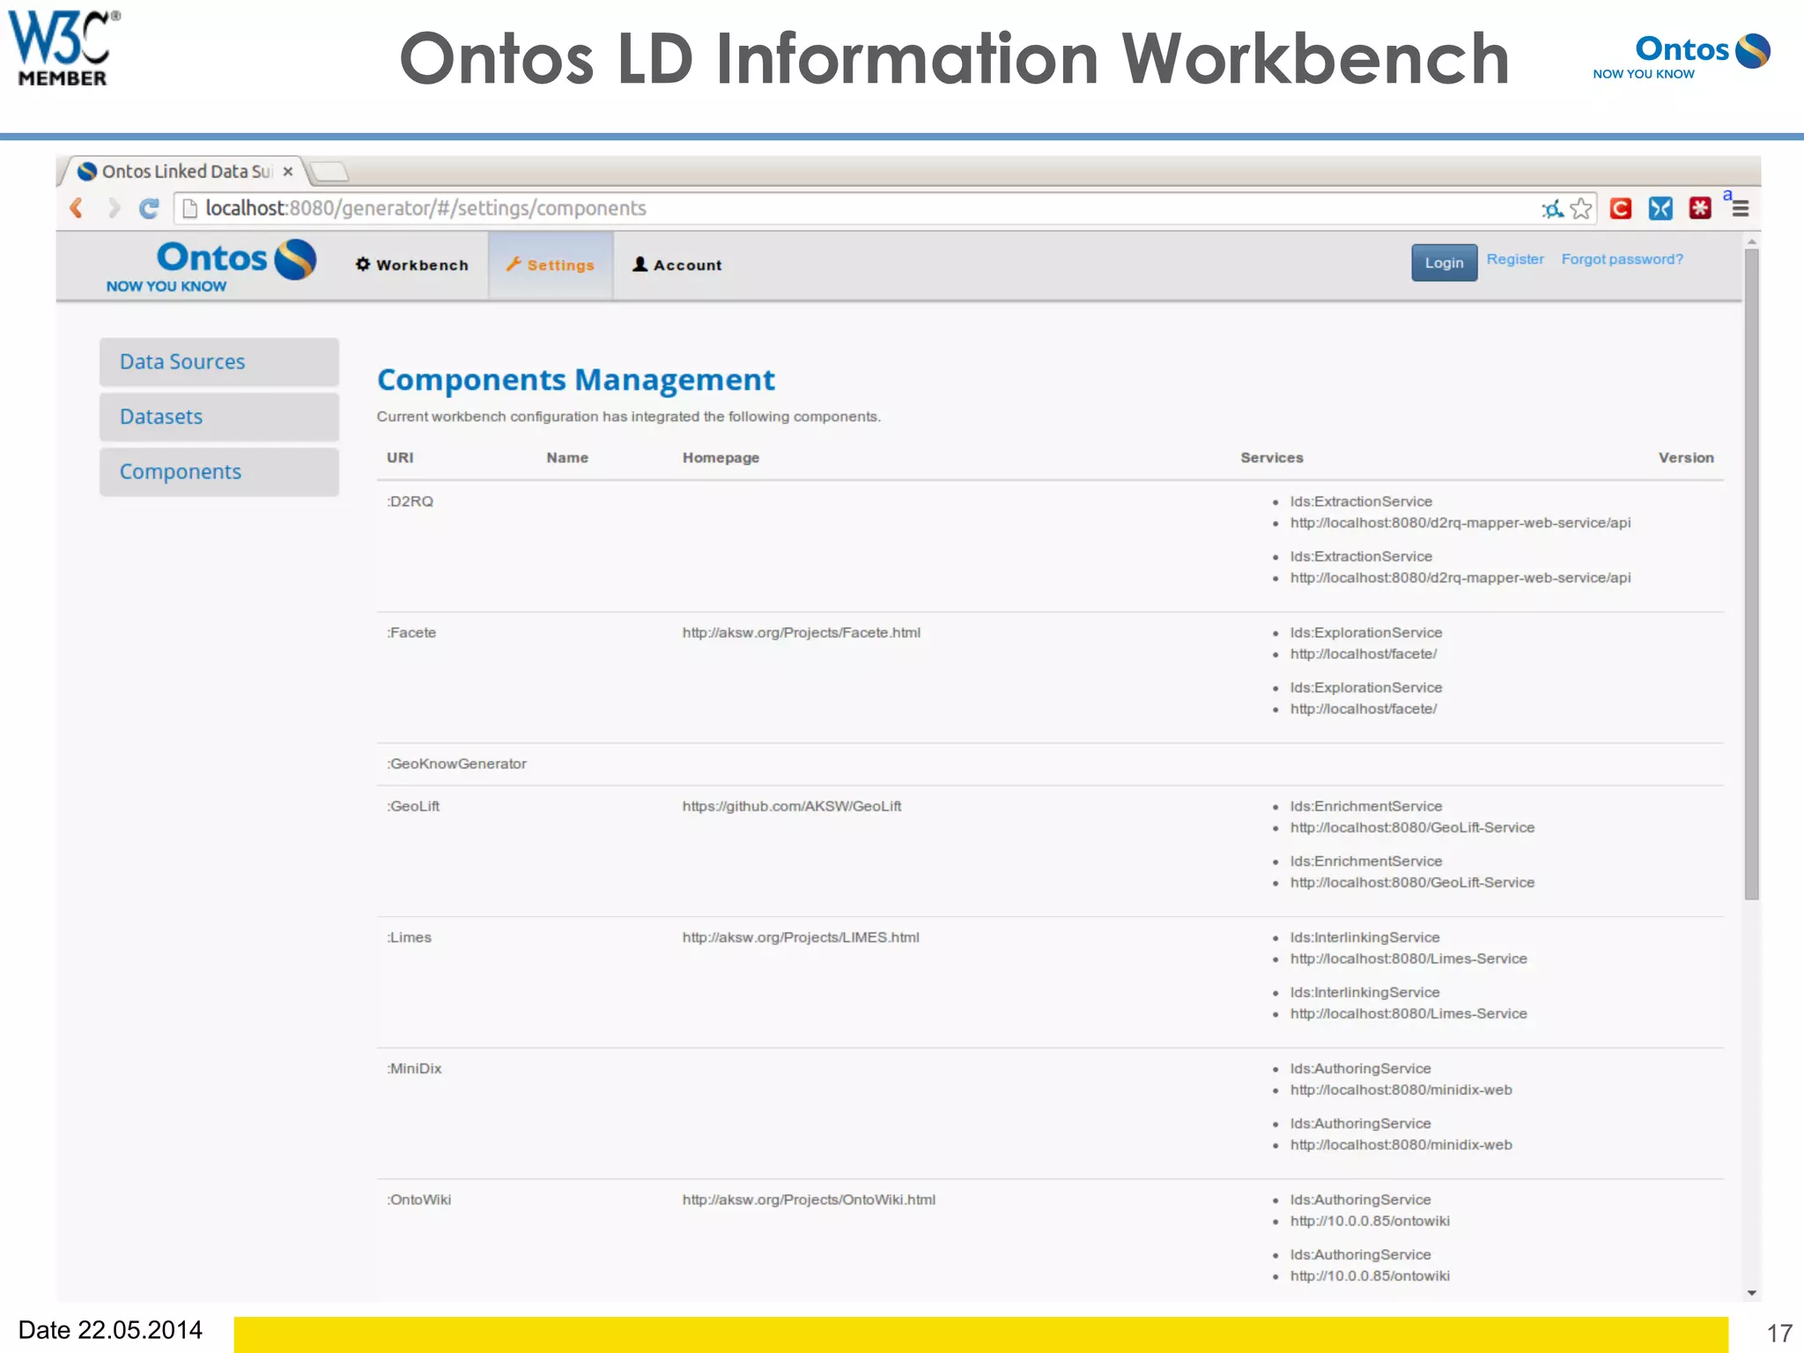Image resolution: width=1804 pixels, height=1353 pixels.
Task: Open the Account menu
Action: (677, 265)
